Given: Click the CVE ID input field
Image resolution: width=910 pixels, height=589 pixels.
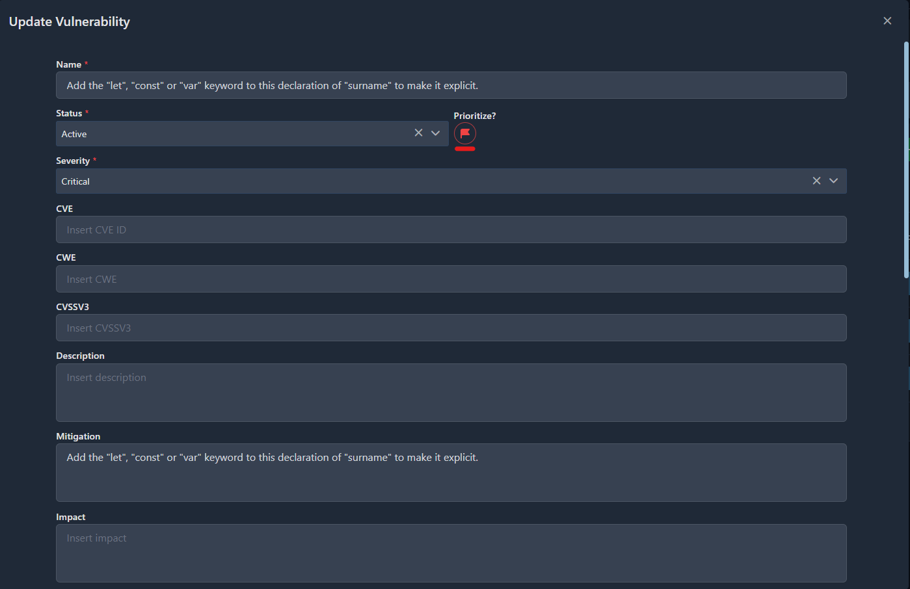Looking at the screenshot, I should point(451,229).
